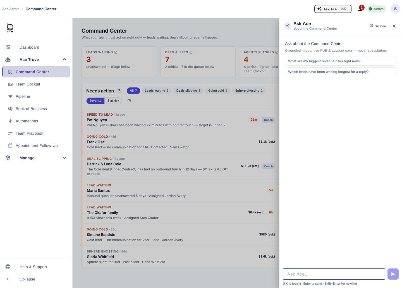Open Book of Business page
Screen dimensions: 402x288
coord(36,109)
